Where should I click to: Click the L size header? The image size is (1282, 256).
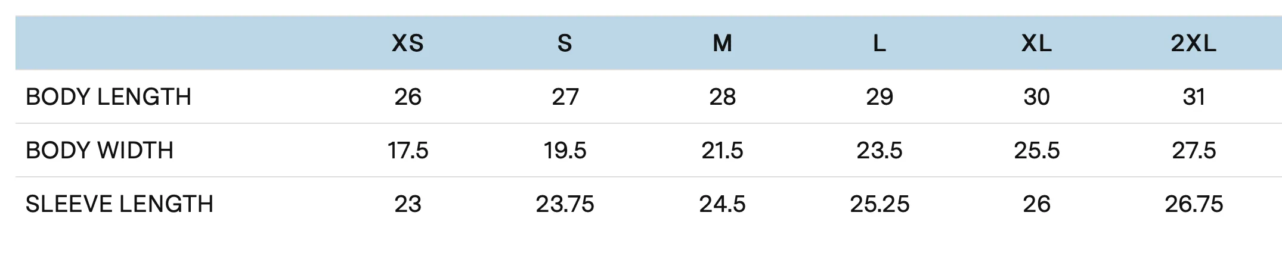[x=880, y=43]
